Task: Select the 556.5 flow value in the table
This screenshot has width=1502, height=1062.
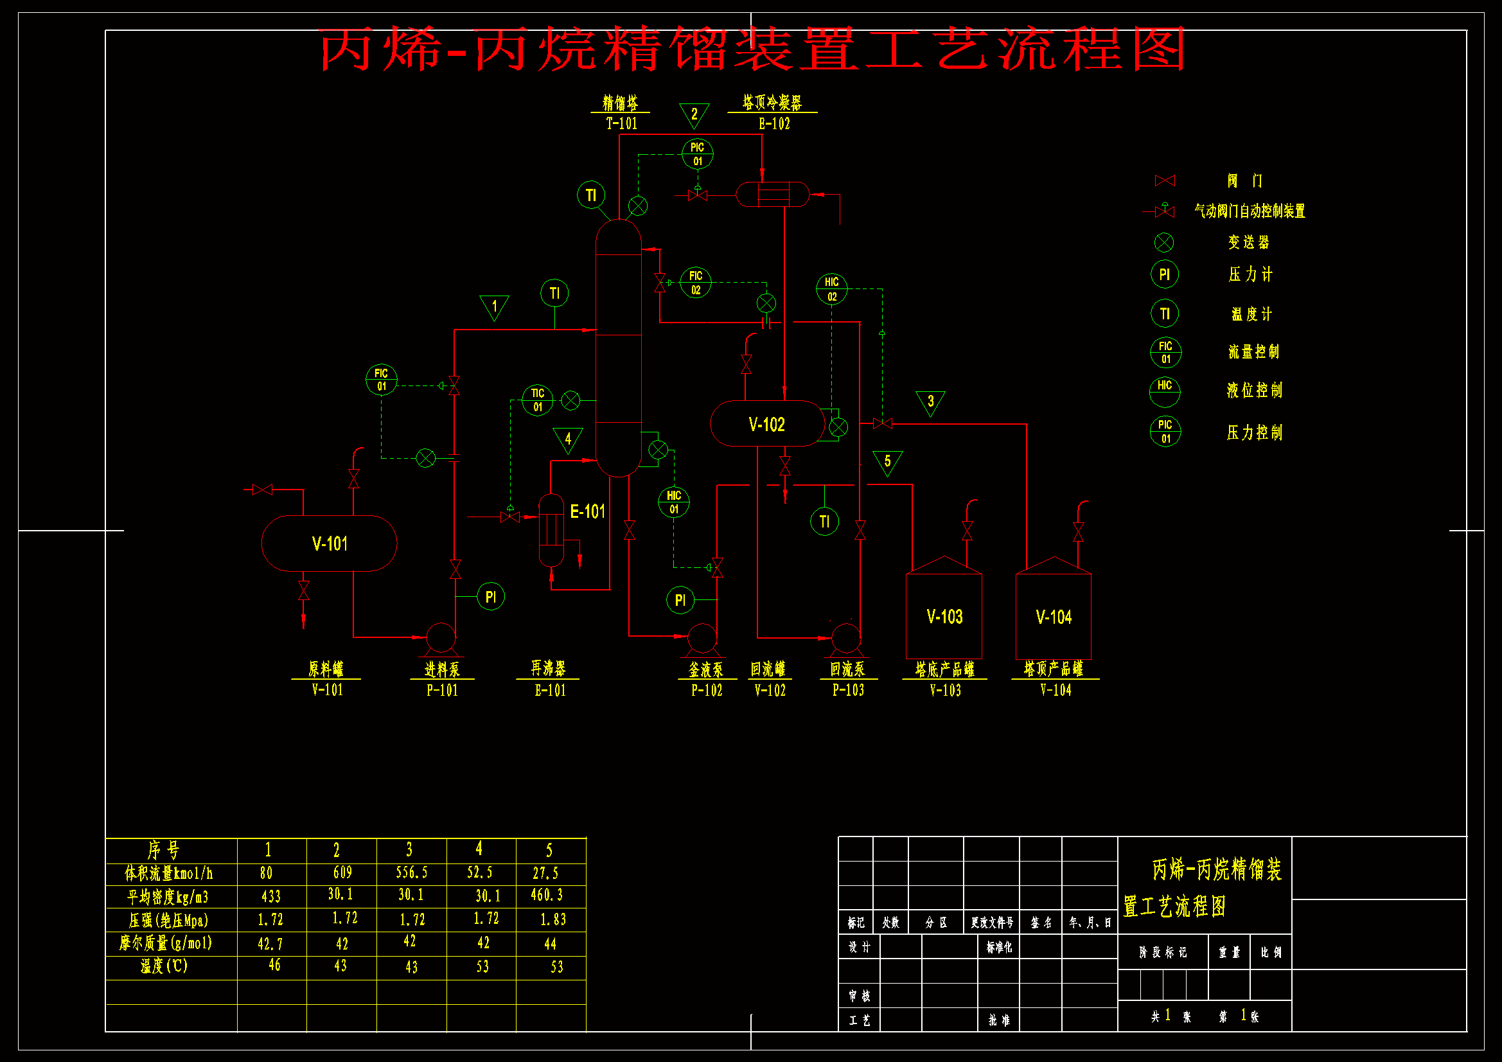Action: tap(412, 872)
